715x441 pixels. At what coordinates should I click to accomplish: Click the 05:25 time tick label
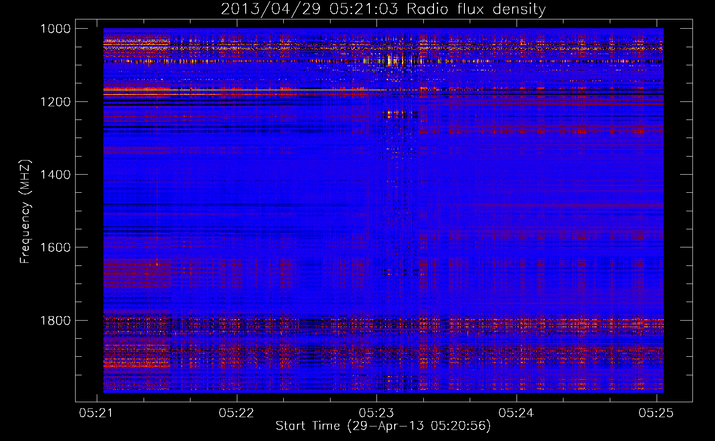pos(656,413)
